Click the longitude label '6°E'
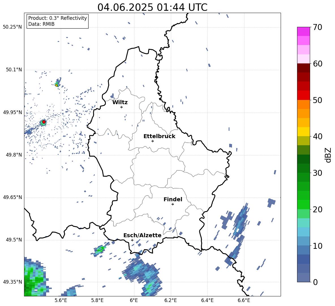The width and height of the screenshot is (335, 306). click(134, 300)
